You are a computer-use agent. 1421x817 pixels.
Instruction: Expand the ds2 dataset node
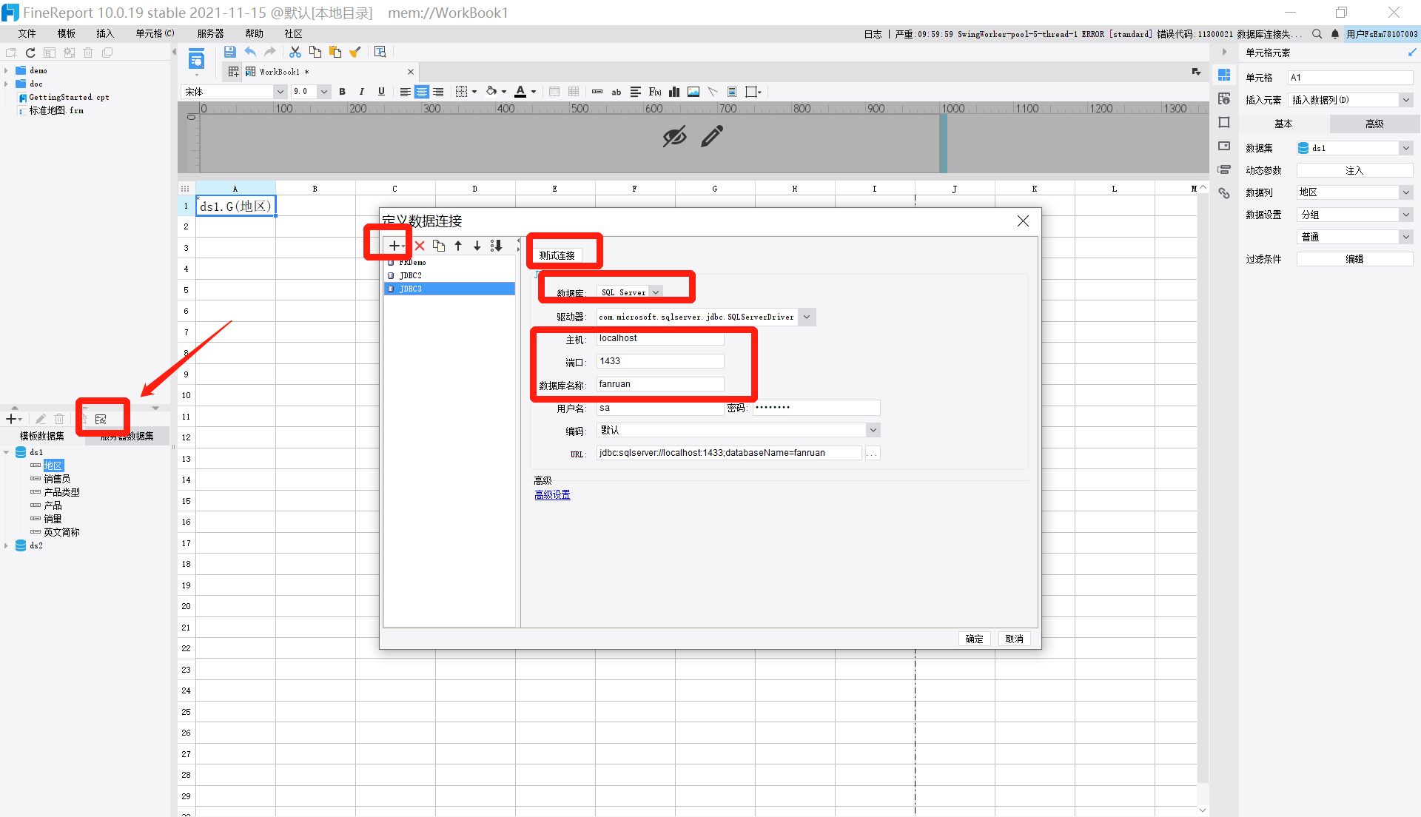point(7,545)
